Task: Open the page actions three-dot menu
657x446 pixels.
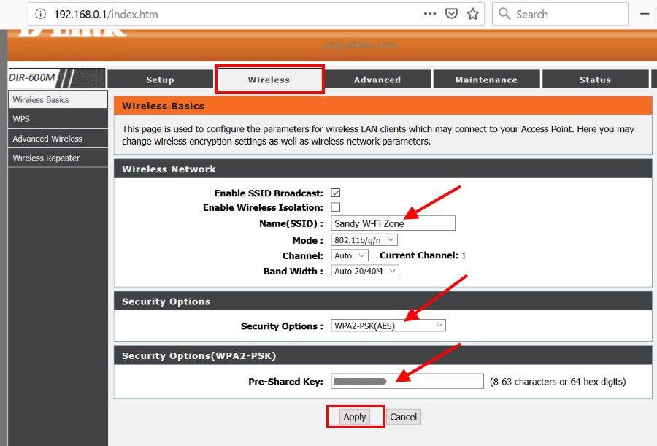Action: tap(430, 14)
